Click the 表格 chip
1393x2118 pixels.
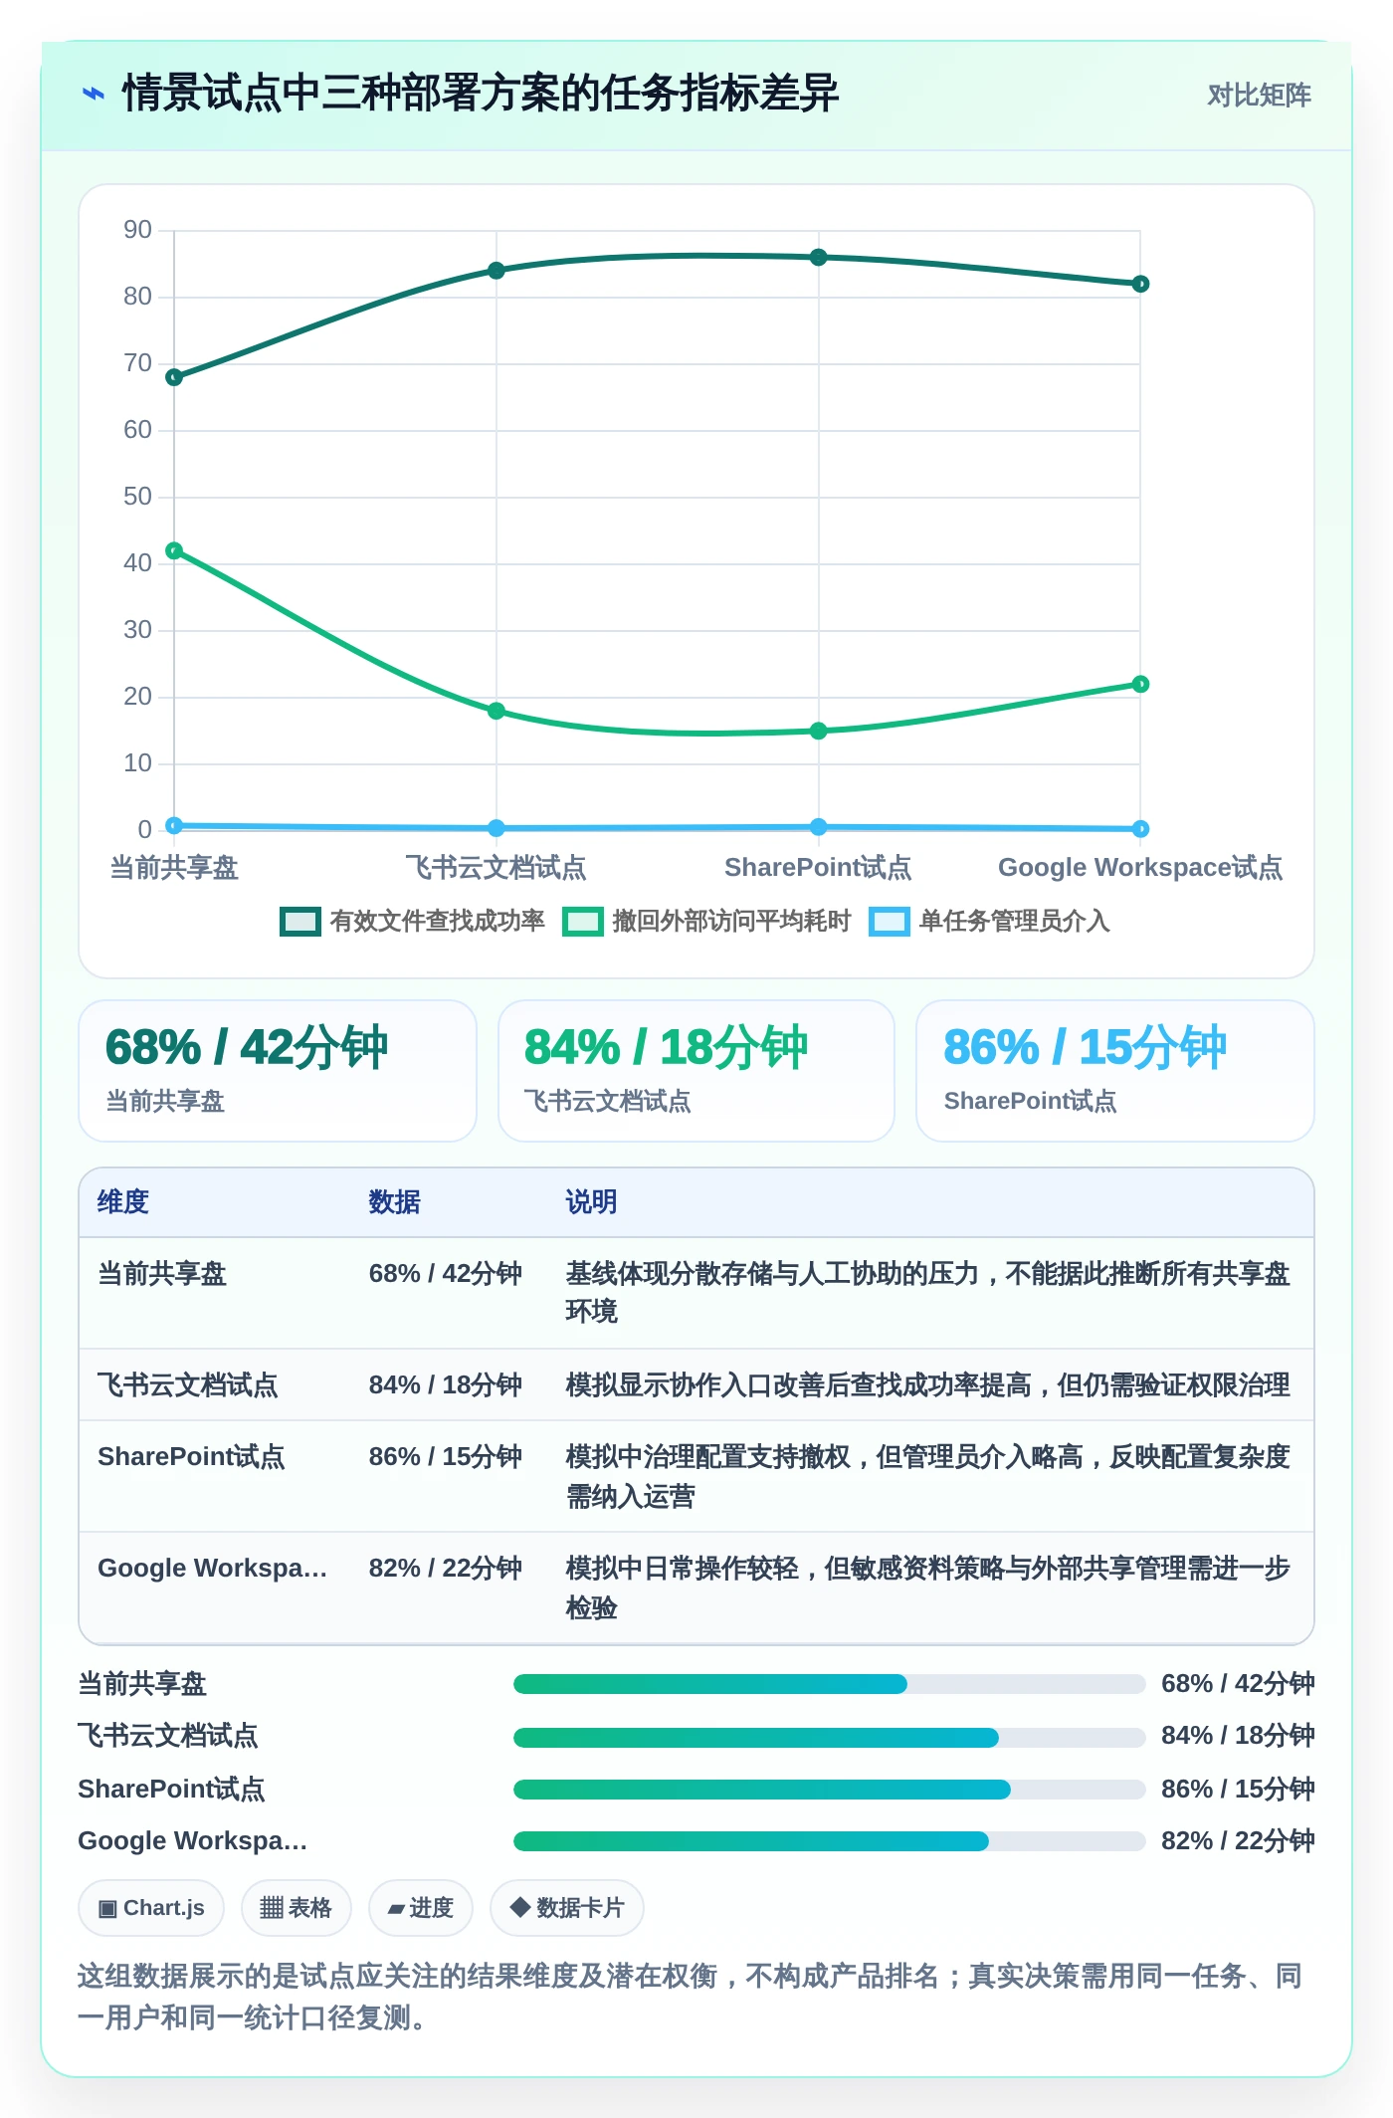pos(296,1908)
